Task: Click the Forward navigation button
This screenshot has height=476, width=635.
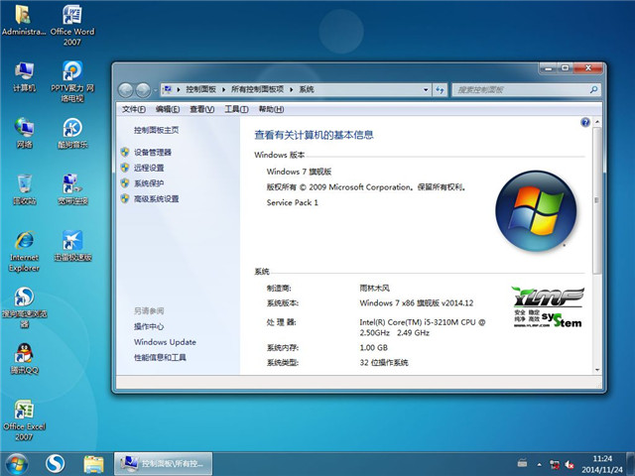Action: pos(143,90)
